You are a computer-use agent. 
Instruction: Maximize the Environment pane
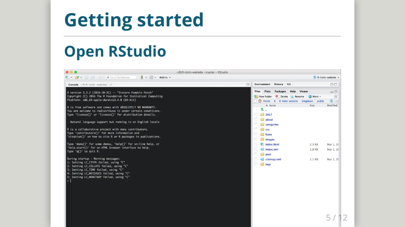336,84
